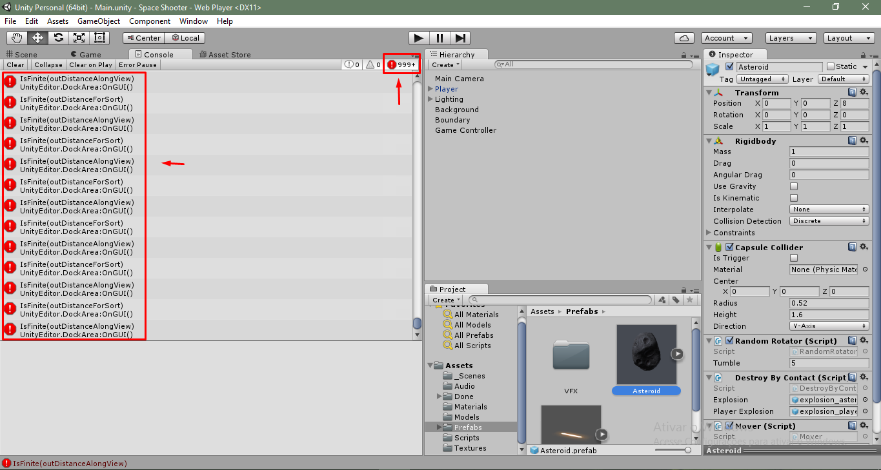Viewport: 881px width, 470px height.
Task: Open Transform component gear menu
Action: pos(864,93)
